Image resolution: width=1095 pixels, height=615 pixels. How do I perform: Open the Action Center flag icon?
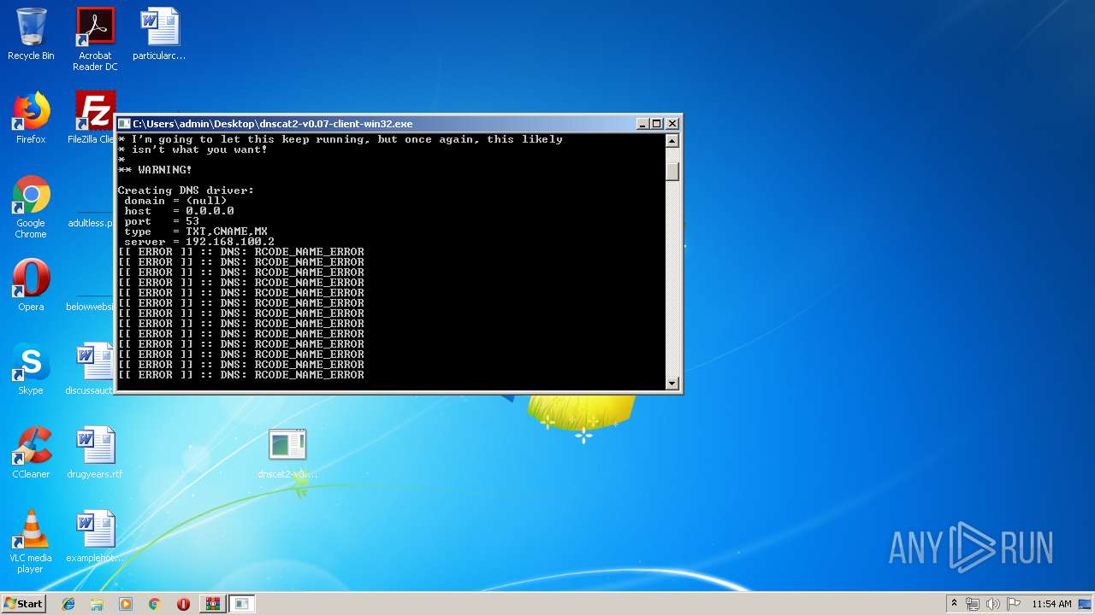point(1014,604)
